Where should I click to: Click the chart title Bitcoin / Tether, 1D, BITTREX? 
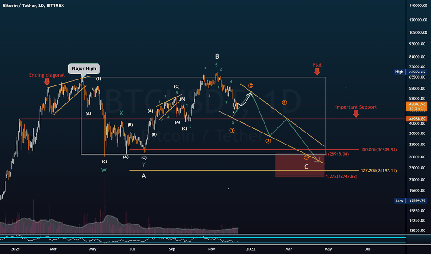tap(33, 6)
